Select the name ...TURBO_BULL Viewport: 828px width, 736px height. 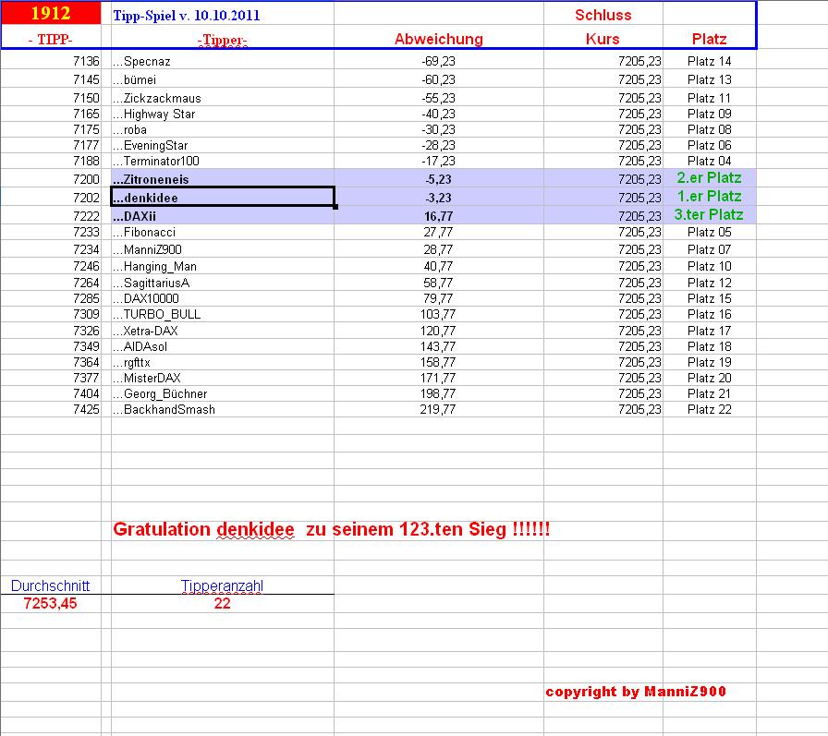pyautogui.click(x=157, y=315)
